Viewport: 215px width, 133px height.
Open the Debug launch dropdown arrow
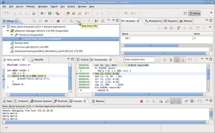45,13
